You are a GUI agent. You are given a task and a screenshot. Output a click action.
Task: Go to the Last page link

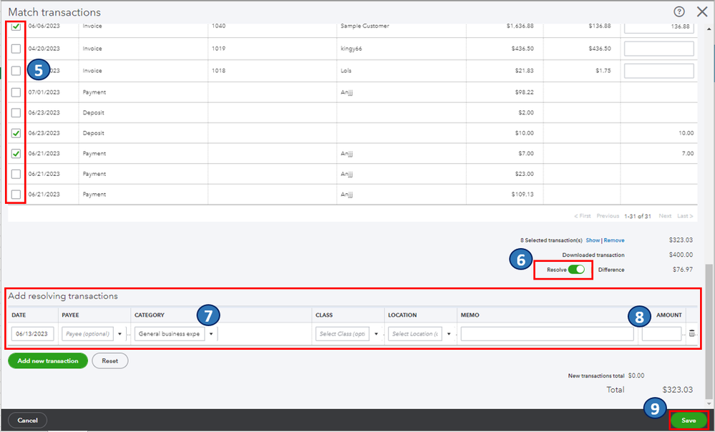point(686,216)
